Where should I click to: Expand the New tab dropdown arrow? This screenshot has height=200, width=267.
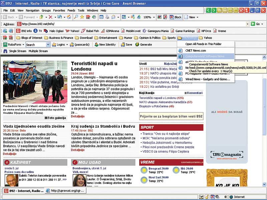coord(198,17)
